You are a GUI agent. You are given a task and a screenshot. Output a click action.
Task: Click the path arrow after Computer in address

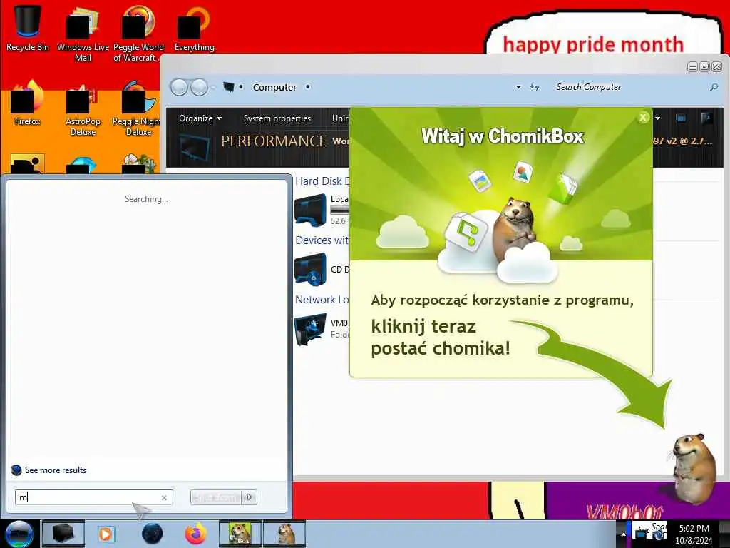(308, 87)
